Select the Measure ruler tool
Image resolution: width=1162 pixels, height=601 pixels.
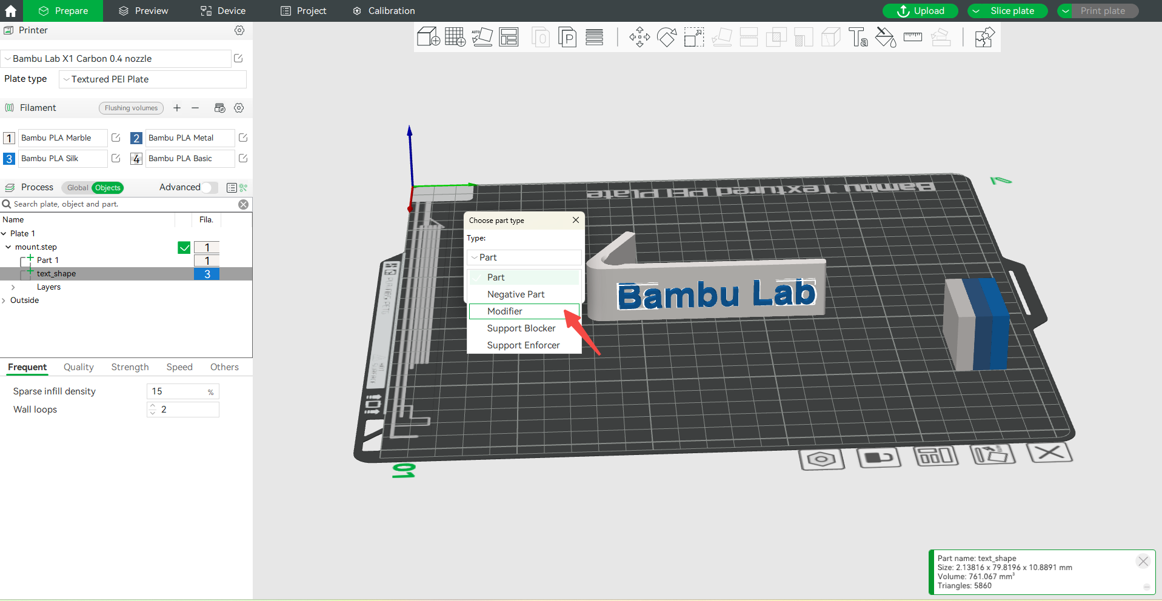pos(912,37)
